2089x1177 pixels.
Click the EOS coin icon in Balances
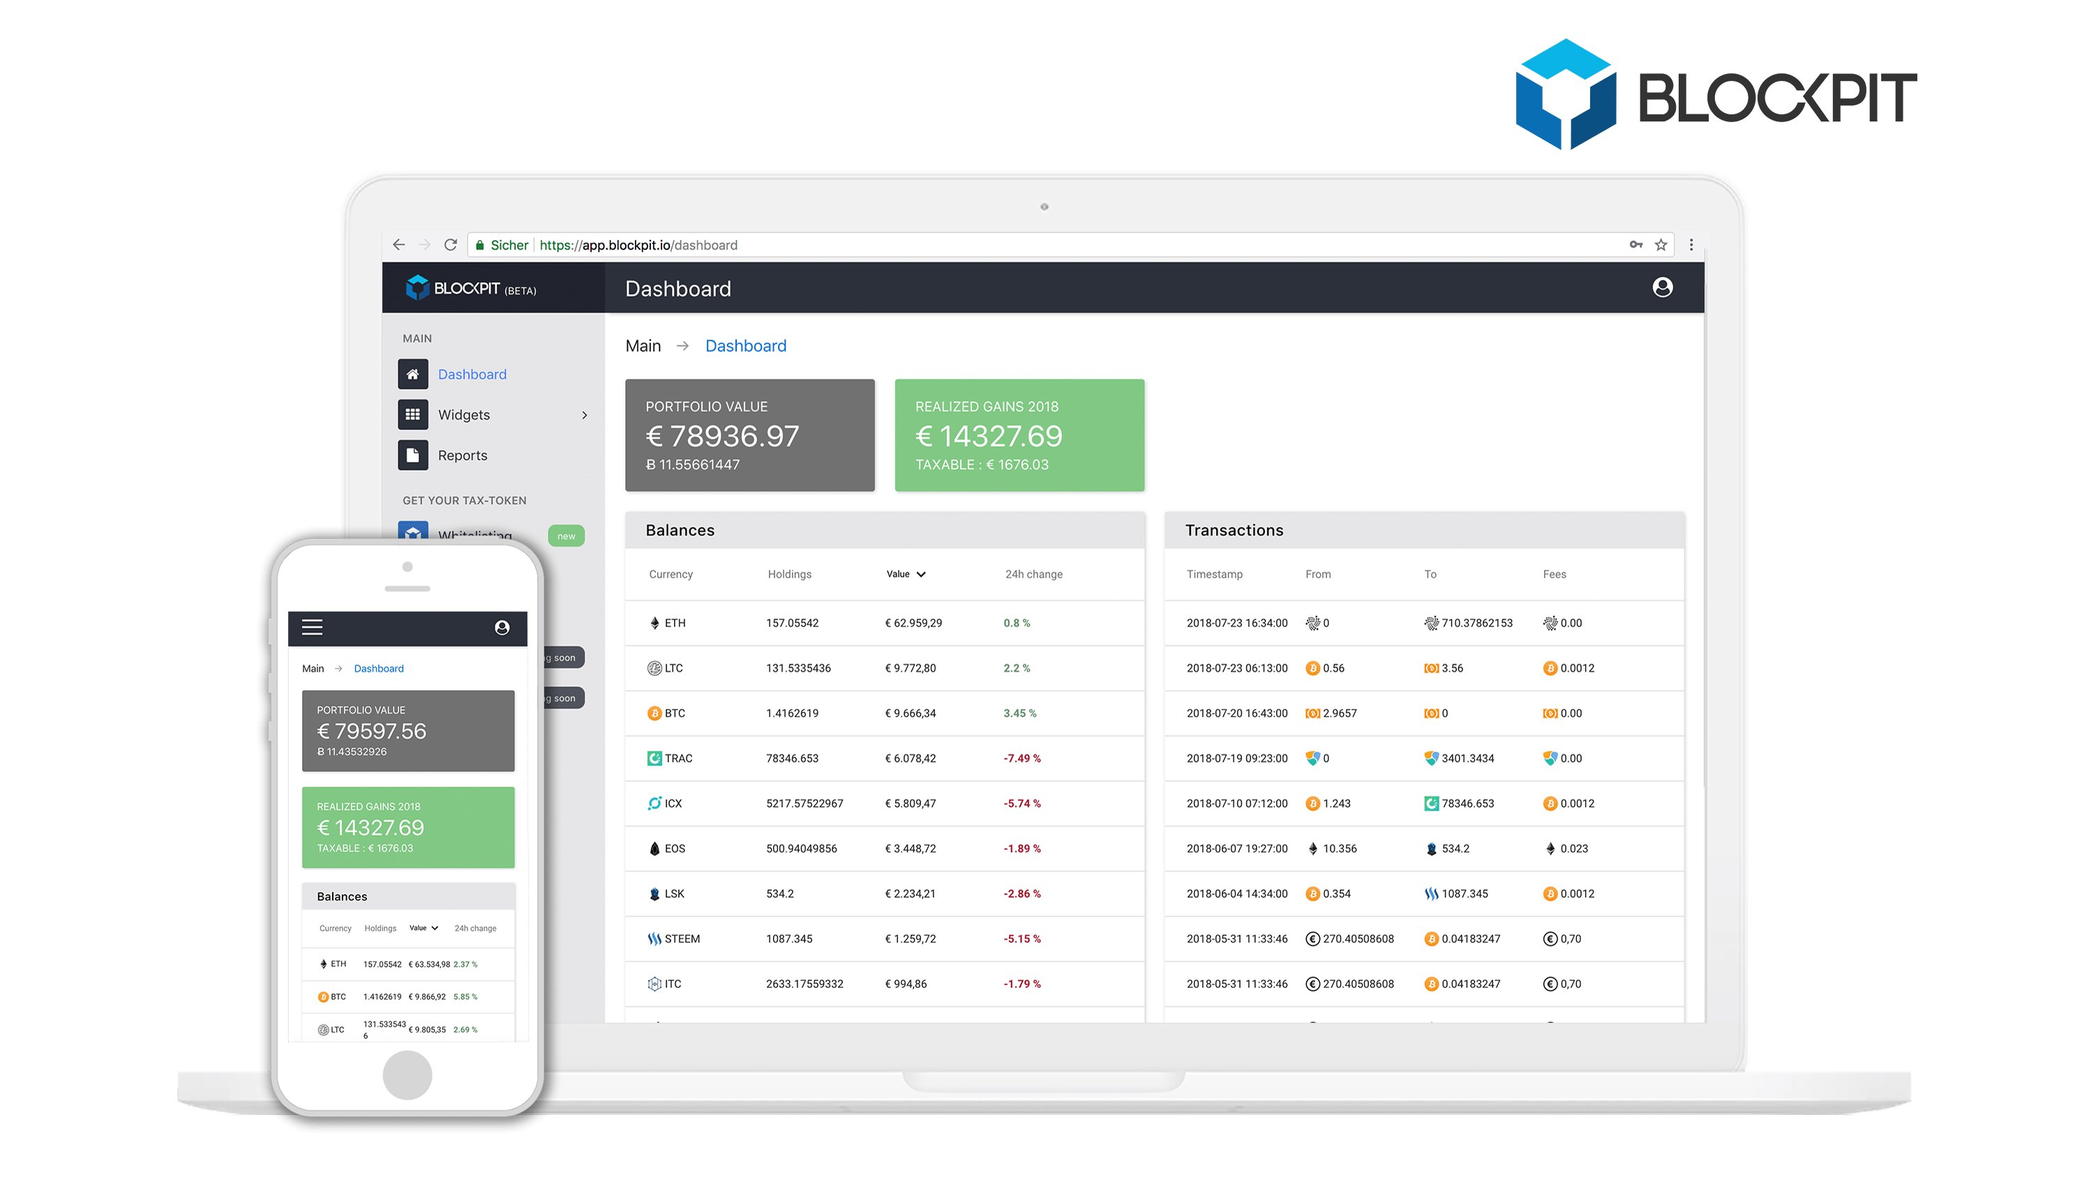pyautogui.click(x=654, y=848)
